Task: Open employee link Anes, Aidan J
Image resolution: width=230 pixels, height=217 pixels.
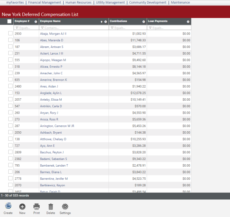Action: (49, 86)
